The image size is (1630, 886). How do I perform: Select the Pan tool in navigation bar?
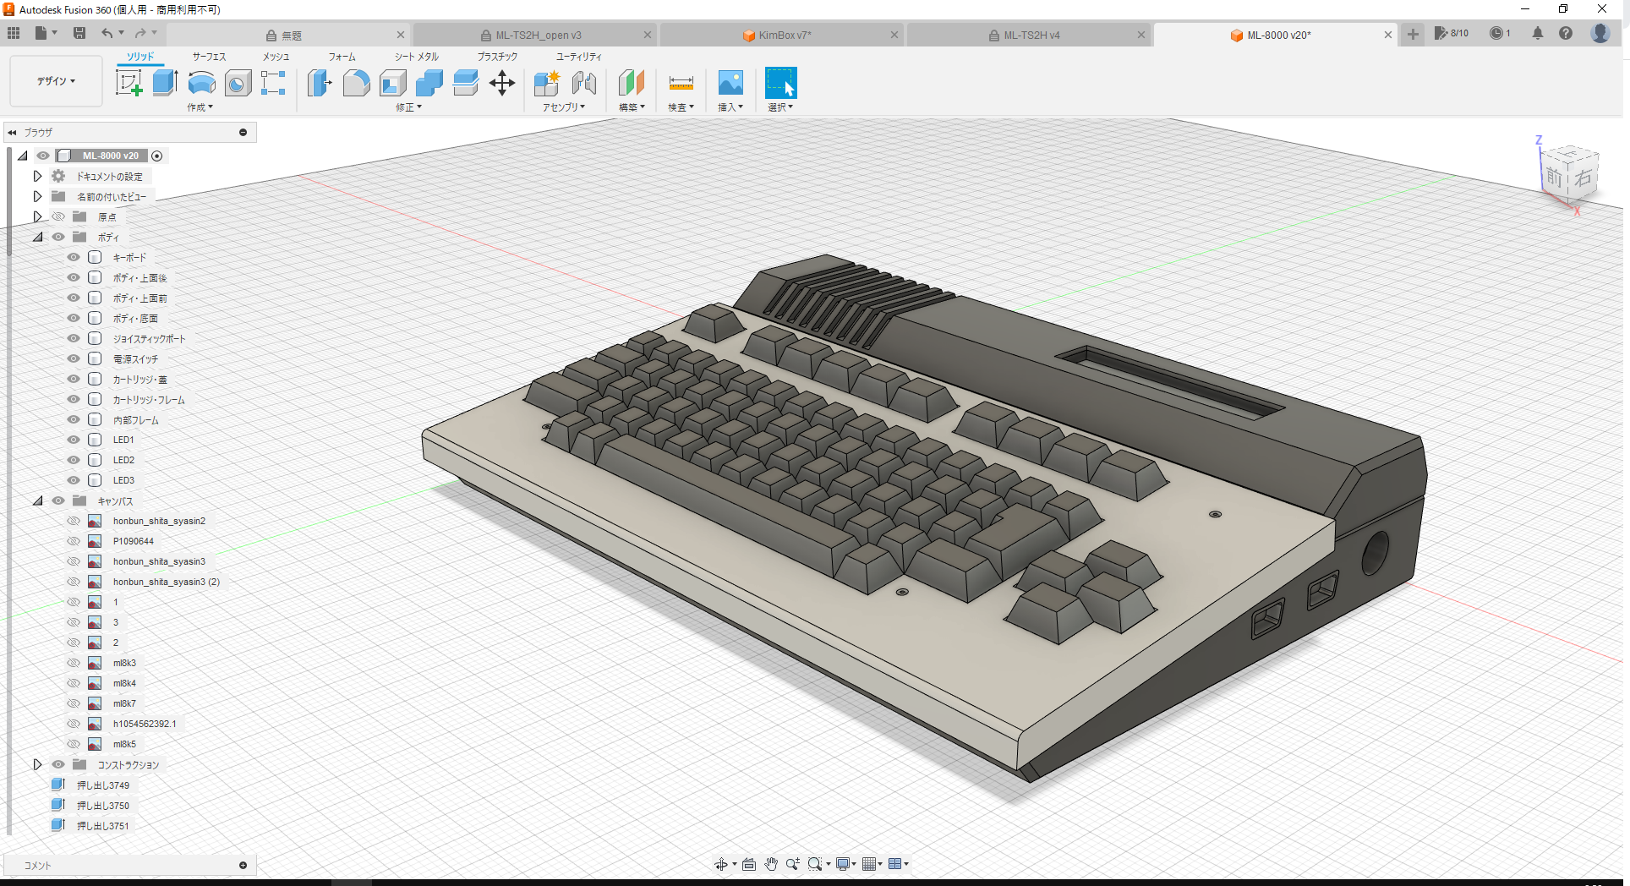771,863
